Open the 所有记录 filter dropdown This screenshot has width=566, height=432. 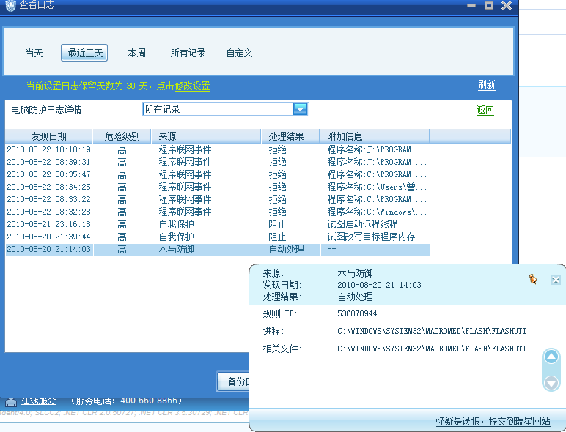click(x=300, y=109)
